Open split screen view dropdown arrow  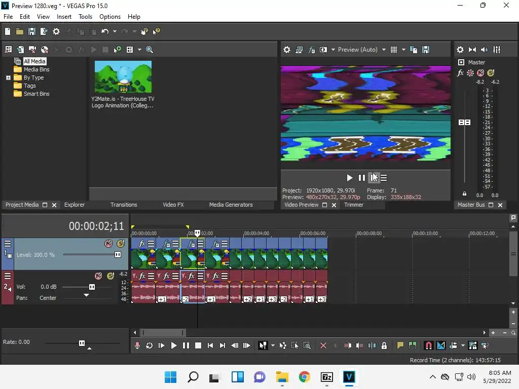[x=333, y=50]
